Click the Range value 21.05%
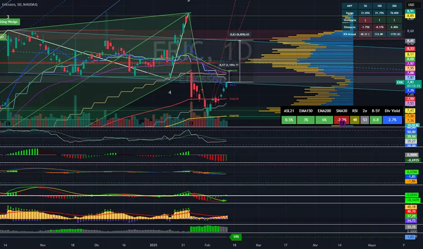The height and width of the screenshot is (249, 423). coord(365,13)
